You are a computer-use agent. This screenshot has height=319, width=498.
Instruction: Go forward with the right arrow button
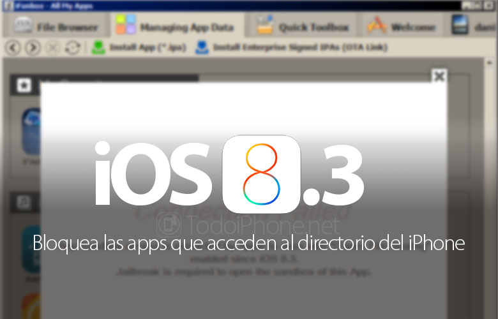click(x=33, y=48)
